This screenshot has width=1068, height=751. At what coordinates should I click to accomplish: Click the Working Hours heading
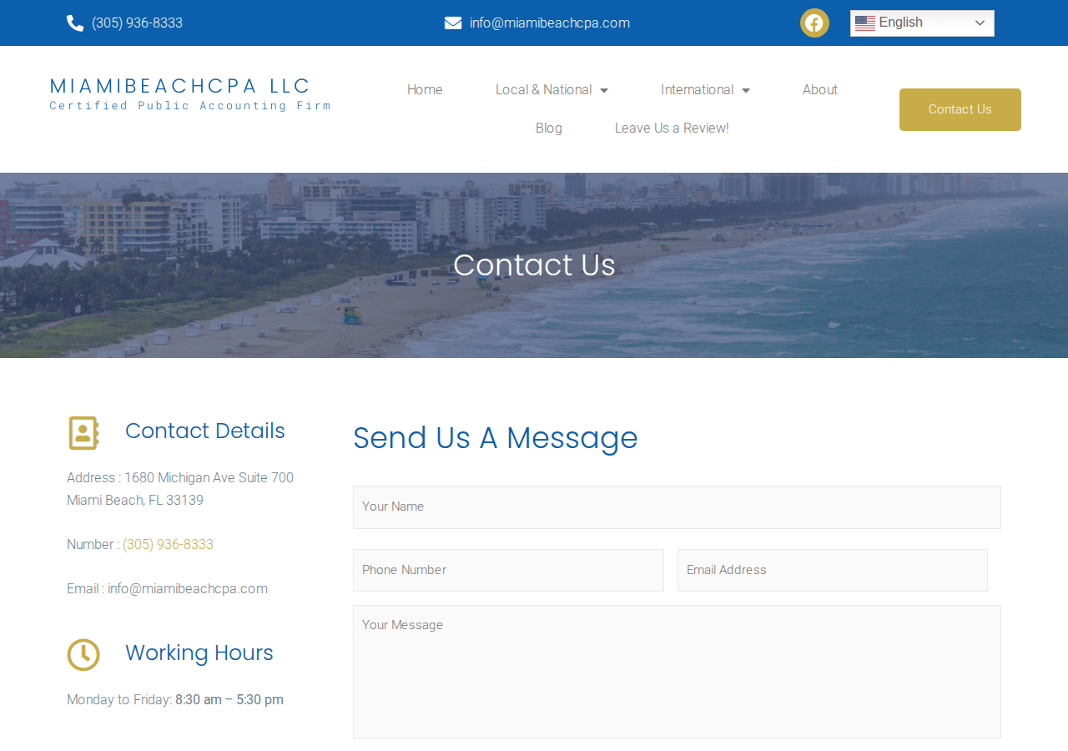[x=199, y=653]
